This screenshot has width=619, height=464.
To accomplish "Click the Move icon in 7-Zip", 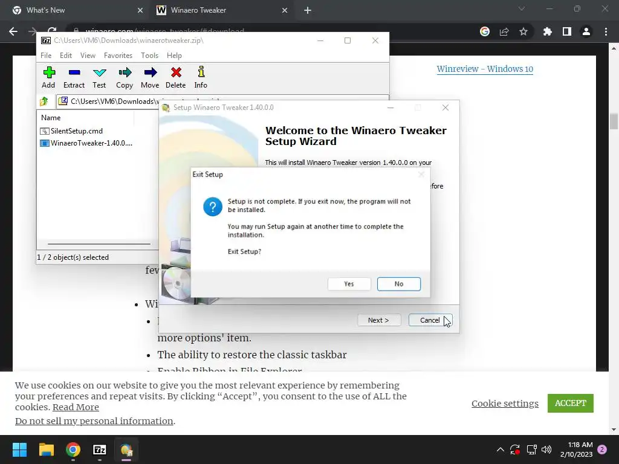I will click(150, 77).
